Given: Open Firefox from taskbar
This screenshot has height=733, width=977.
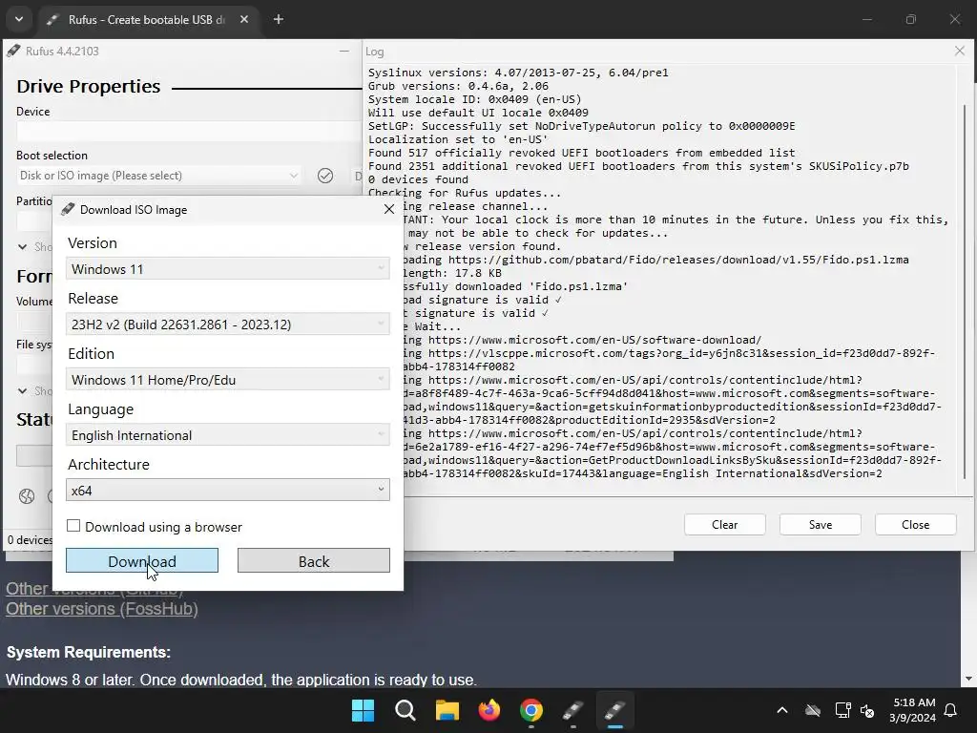Looking at the screenshot, I should click(x=489, y=710).
